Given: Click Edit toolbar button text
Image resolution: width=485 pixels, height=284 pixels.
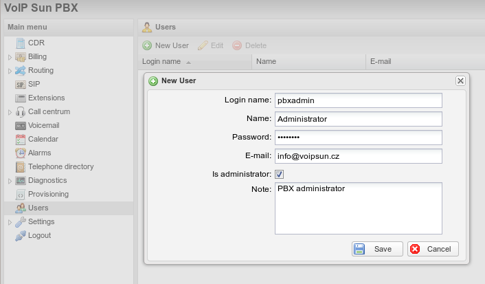Looking at the screenshot, I should pyautogui.click(x=217, y=45).
